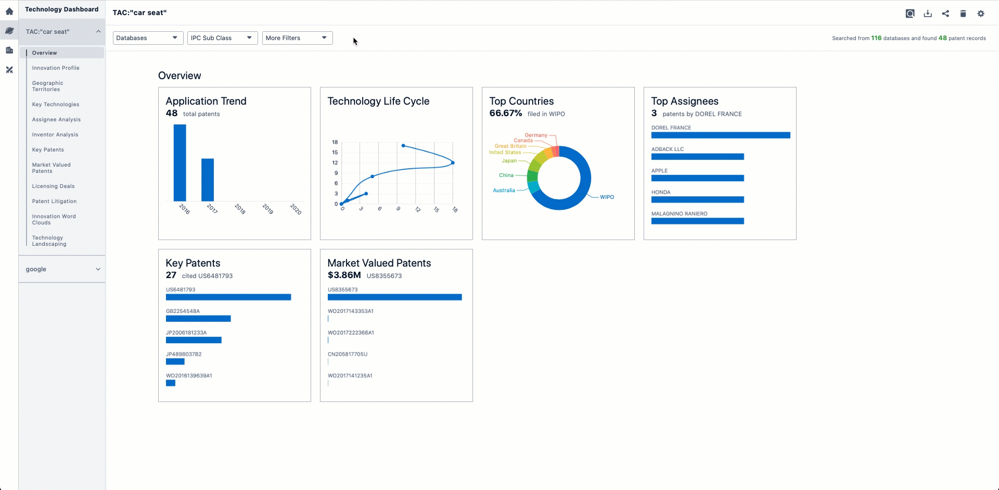Expand the IPC Sub Class dropdown

pyautogui.click(x=222, y=38)
